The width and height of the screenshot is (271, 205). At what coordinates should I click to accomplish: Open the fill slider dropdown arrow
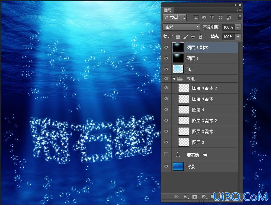point(238,37)
